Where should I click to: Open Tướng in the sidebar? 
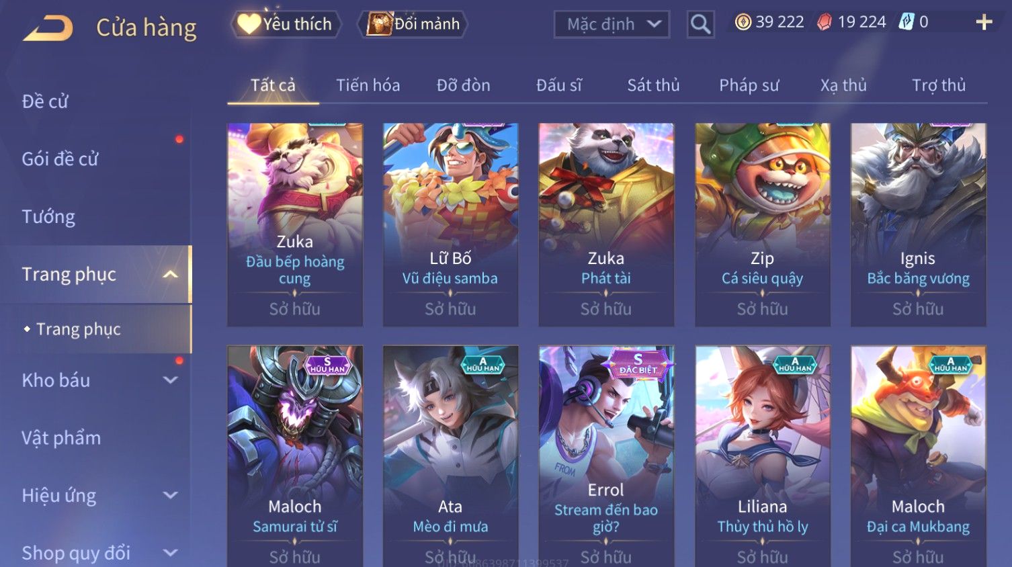pos(48,217)
